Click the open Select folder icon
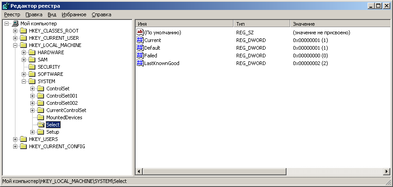 pos(41,125)
